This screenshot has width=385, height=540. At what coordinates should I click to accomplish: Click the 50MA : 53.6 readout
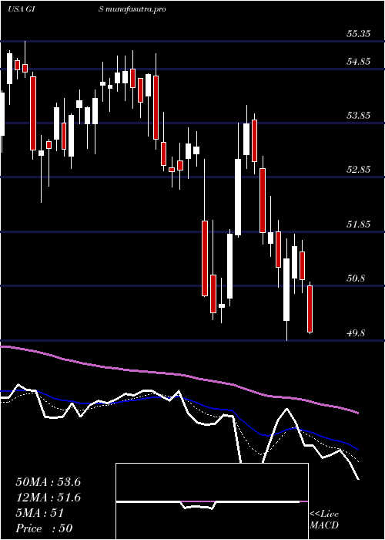pos(48,482)
